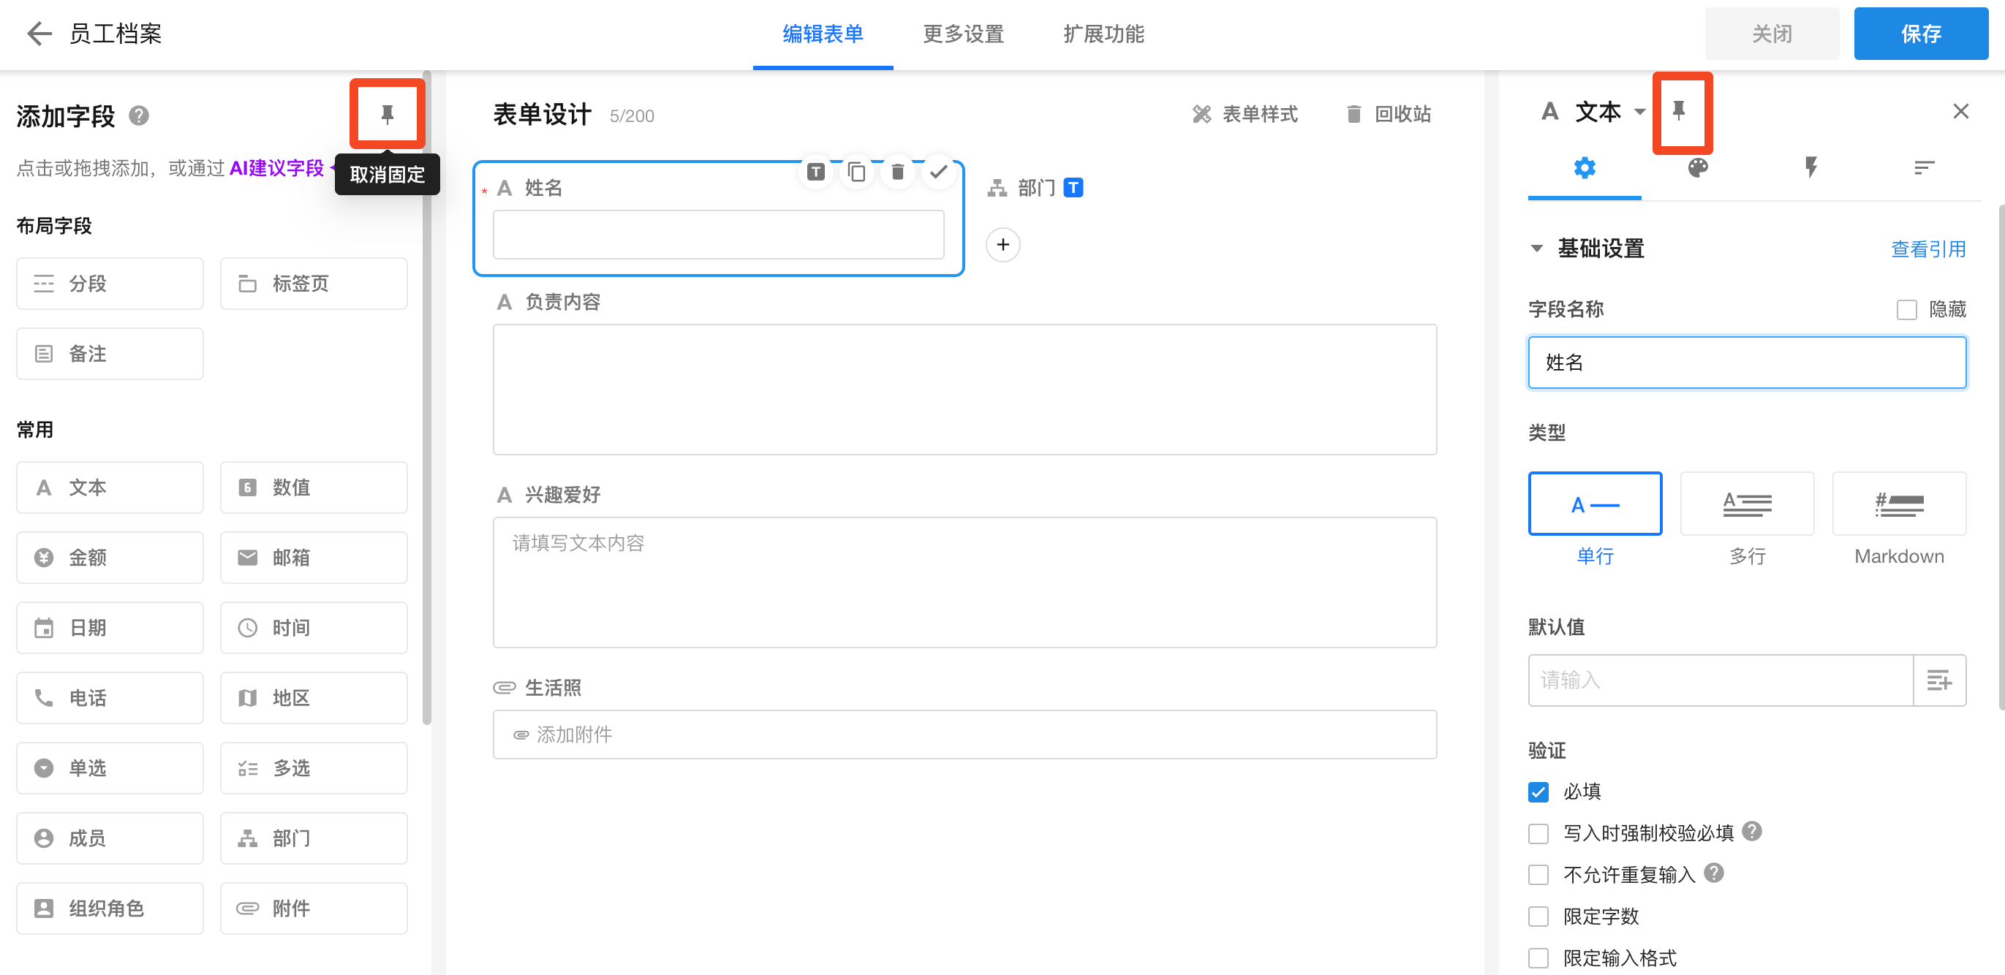Click help icon next to 添加字段

click(138, 116)
